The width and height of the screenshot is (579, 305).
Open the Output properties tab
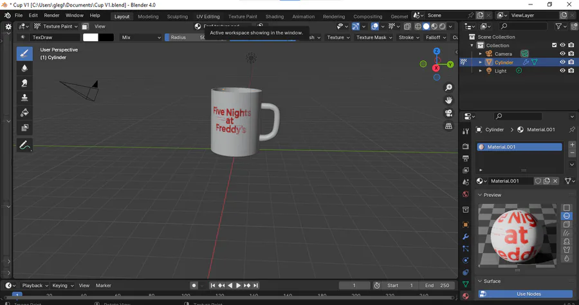(466, 158)
